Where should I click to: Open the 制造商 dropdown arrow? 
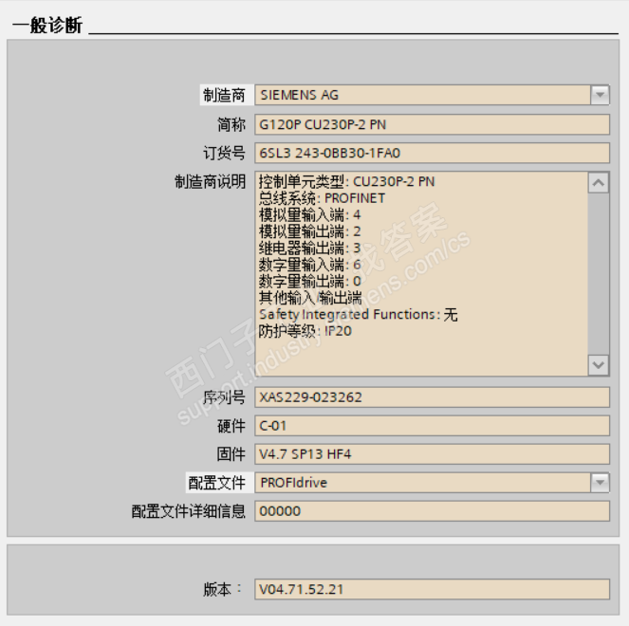click(600, 95)
